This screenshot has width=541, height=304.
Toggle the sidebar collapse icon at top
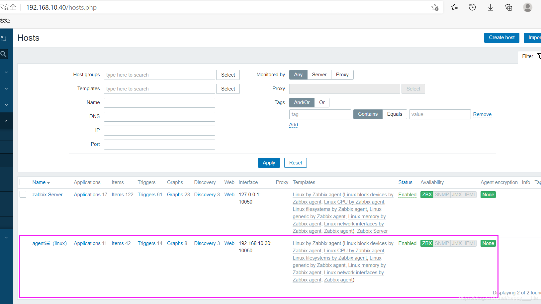pos(3,38)
